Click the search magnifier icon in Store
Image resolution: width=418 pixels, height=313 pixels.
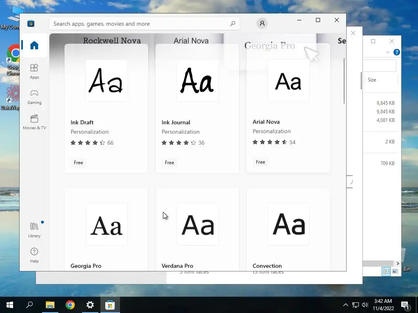pyautogui.click(x=233, y=23)
